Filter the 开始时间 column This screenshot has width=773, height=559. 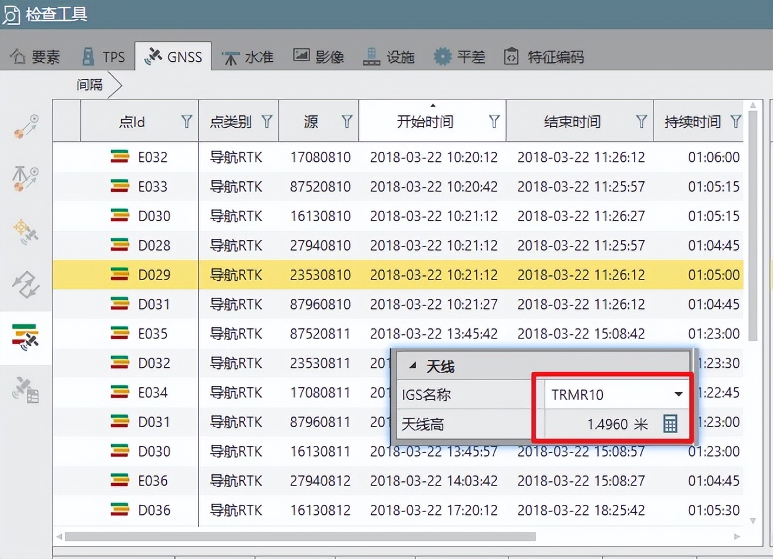click(494, 121)
